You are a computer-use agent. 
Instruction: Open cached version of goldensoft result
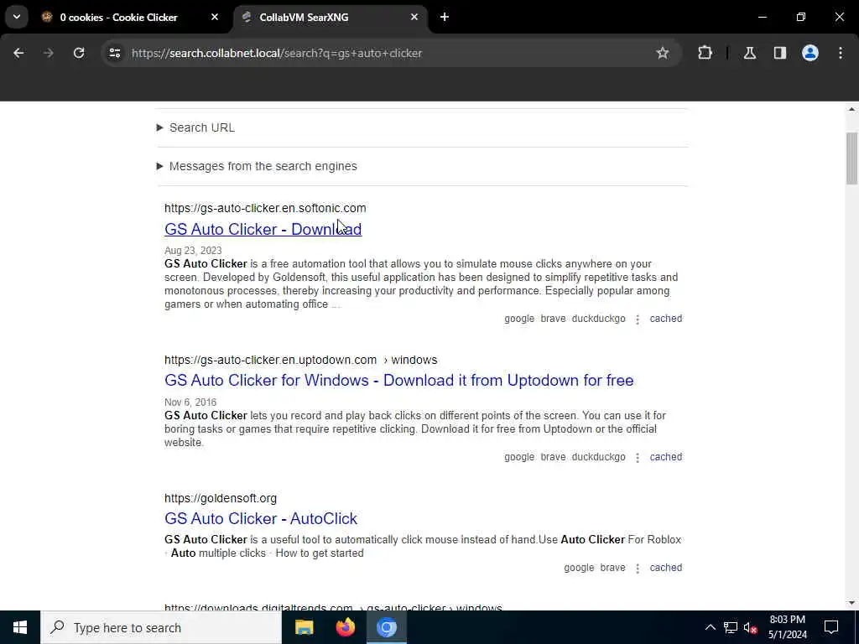665,568
